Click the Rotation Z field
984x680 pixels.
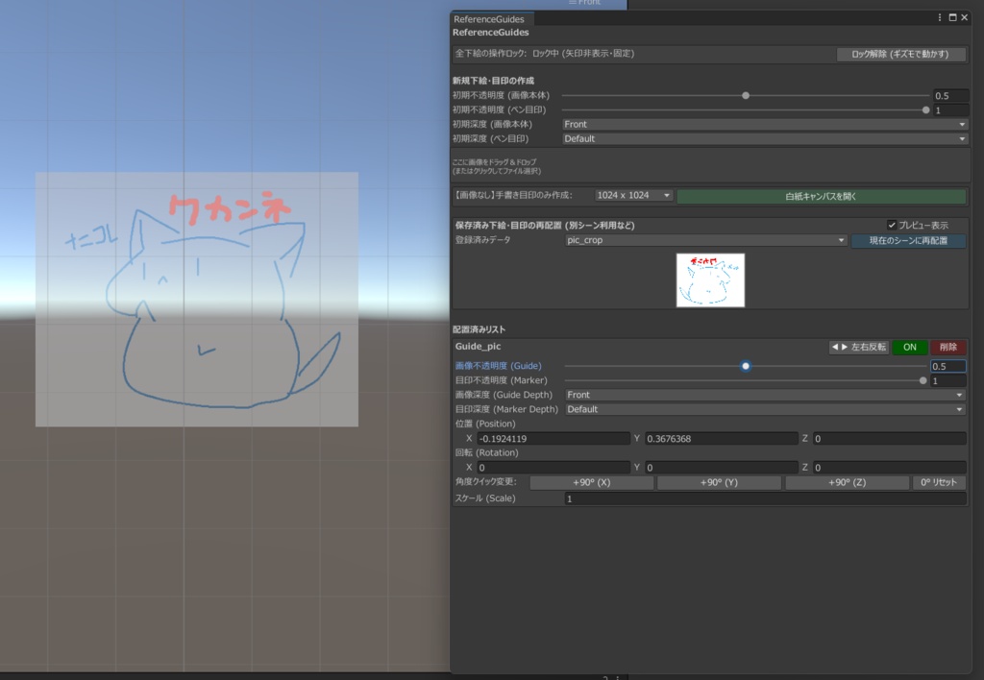(x=889, y=468)
